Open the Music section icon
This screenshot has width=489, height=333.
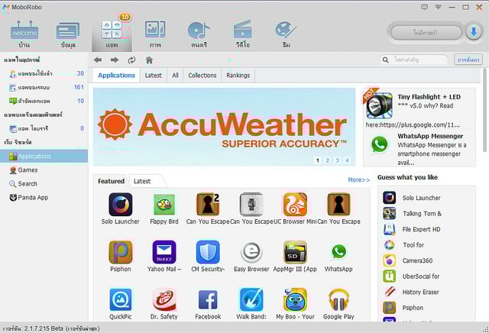(199, 31)
